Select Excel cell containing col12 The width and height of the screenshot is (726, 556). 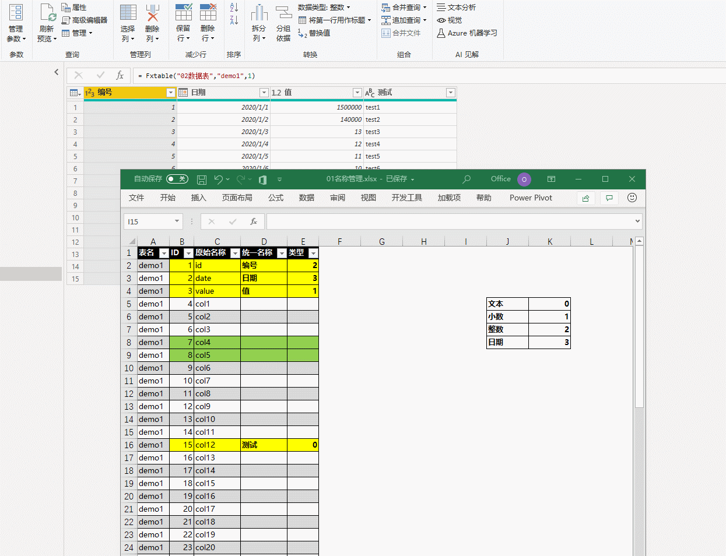(x=217, y=445)
